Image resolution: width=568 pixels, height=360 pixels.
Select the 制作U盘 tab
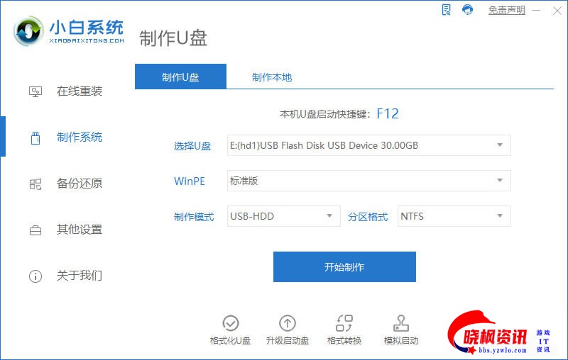[180, 77]
